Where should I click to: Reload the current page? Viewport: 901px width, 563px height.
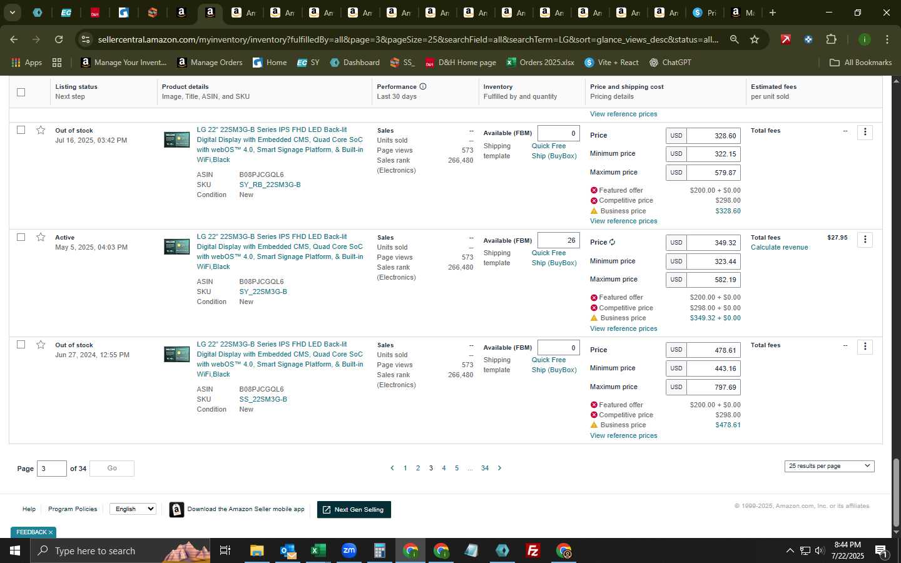(x=59, y=39)
